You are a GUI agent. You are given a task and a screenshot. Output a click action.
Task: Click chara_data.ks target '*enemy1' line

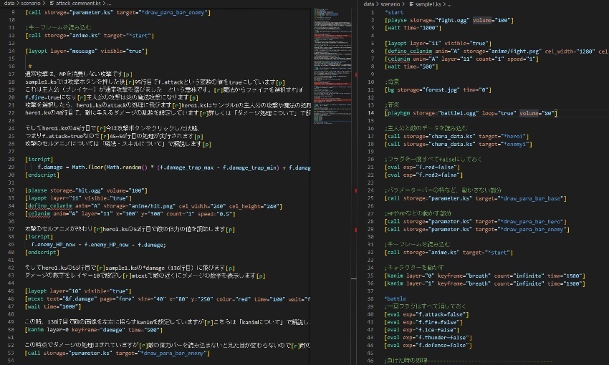click(459, 144)
